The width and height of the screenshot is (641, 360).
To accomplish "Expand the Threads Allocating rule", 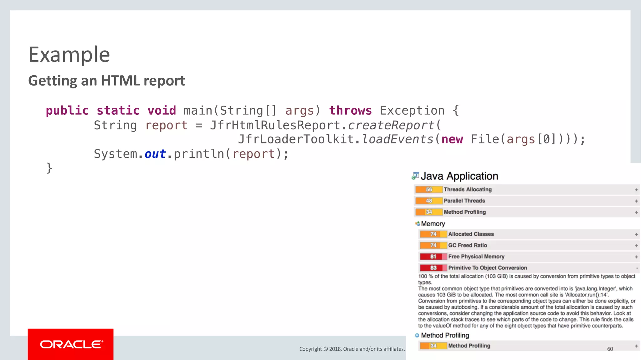I will click(x=636, y=190).
